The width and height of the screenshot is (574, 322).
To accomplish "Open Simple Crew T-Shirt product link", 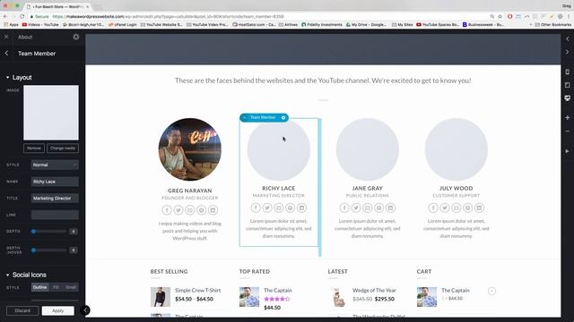I will pyautogui.click(x=197, y=290).
